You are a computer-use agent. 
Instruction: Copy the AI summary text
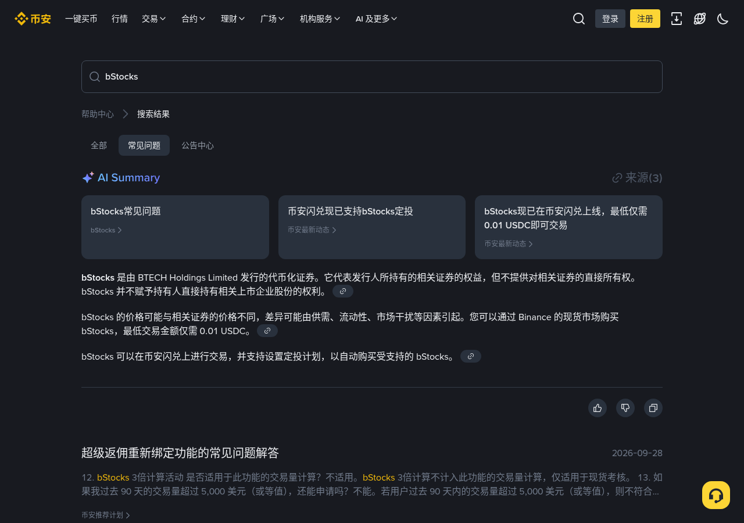point(653,408)
